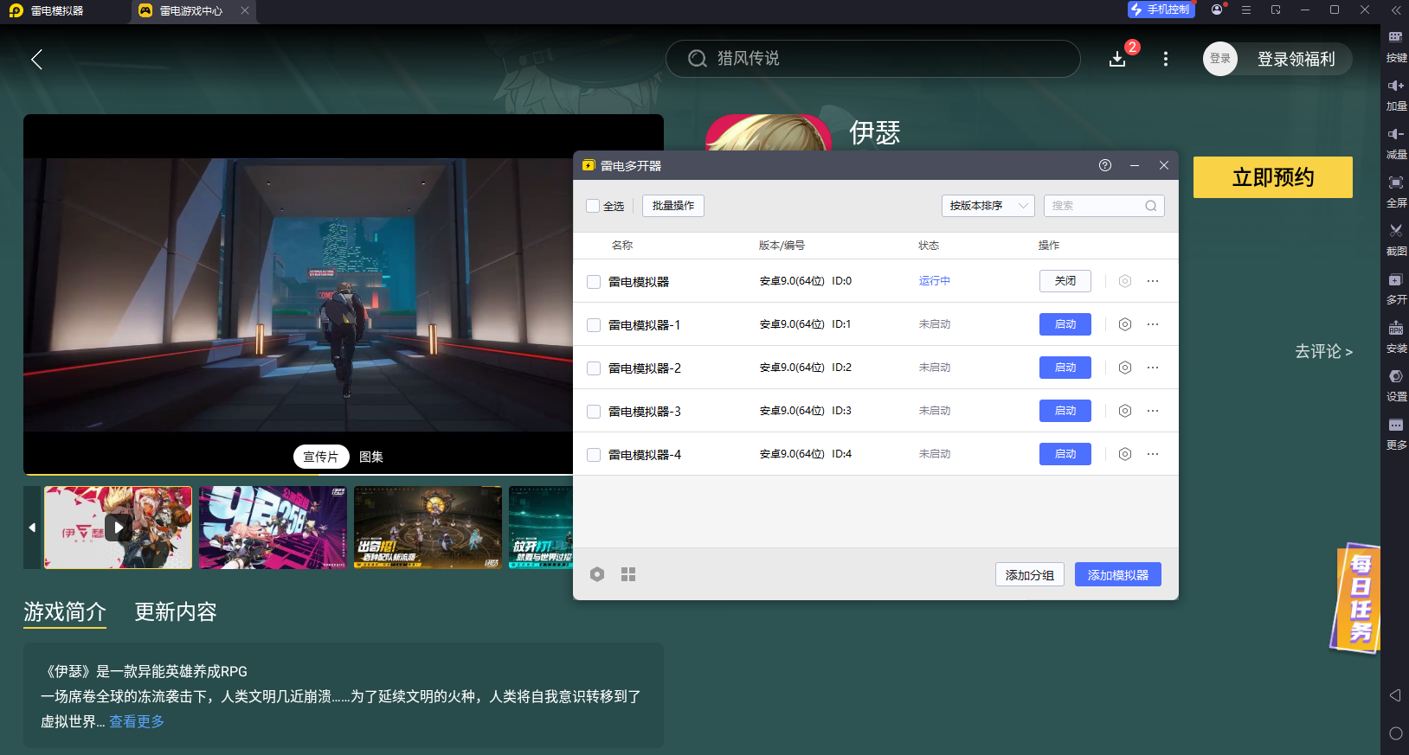
Task: Open settings hexagon for 雷电模拟器-1
Action: point(1125,324)
